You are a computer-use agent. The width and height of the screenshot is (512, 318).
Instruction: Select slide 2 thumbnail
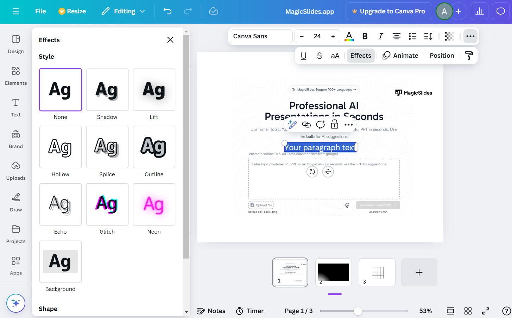click(x=334, y=272)
